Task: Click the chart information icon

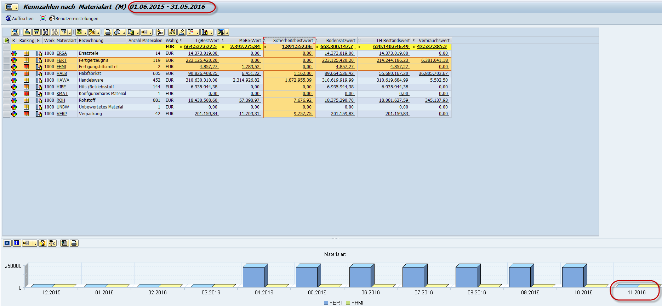Action: 17,243
